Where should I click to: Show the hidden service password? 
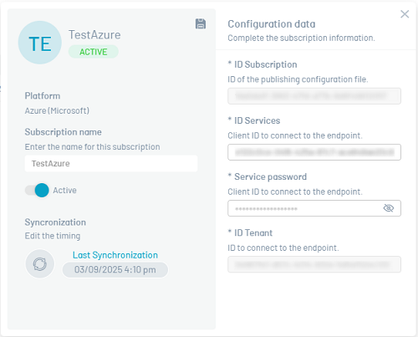point(389,208)
